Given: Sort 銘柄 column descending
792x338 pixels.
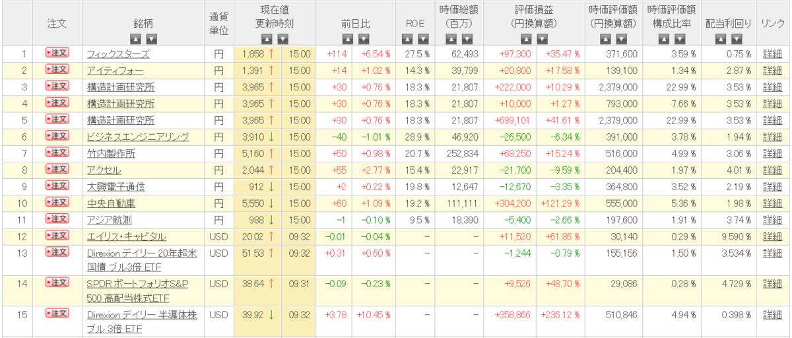Looking at the screenshot, I should point(152,39).
